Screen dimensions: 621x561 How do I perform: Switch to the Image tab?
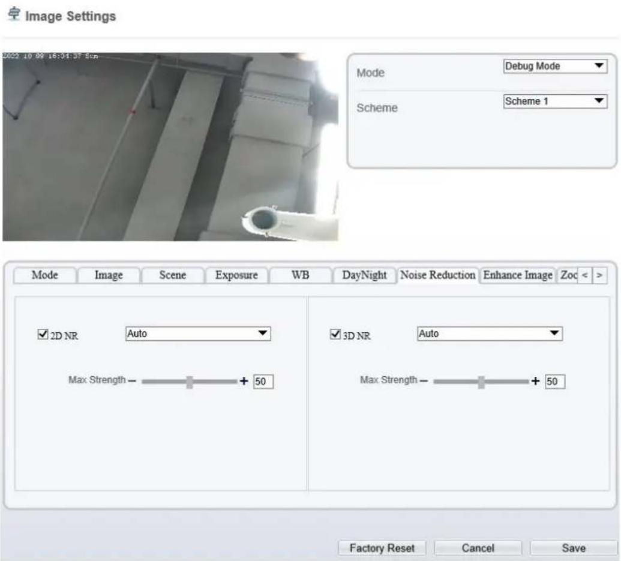[x=109, y=275]
